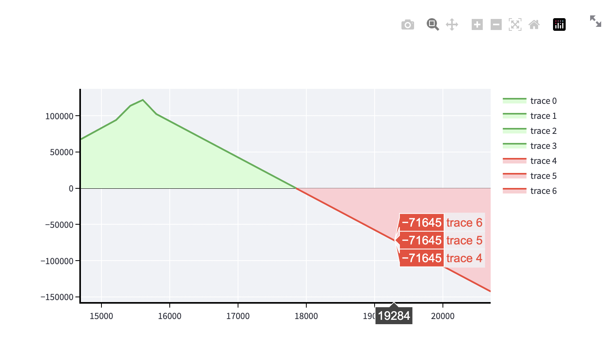The width and height of the screenshot is (615, 338).
Task: Hide trace 4 from the legend
Action: tap(530, 161)
